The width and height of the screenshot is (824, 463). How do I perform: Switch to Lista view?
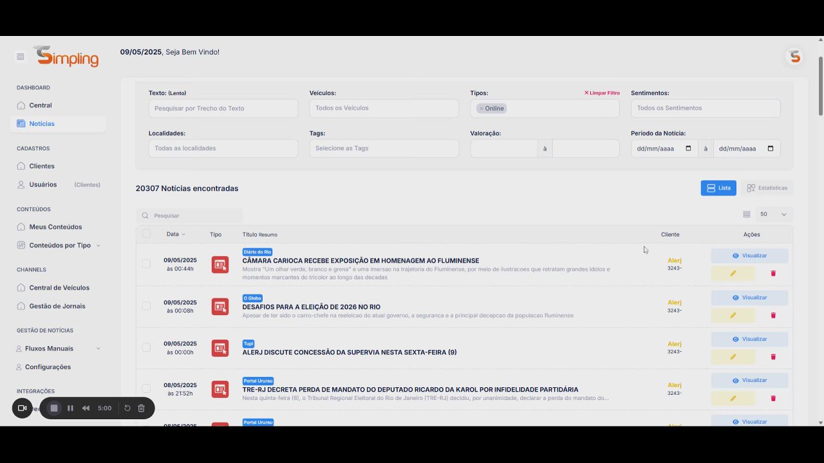click(x=718, y=188)
